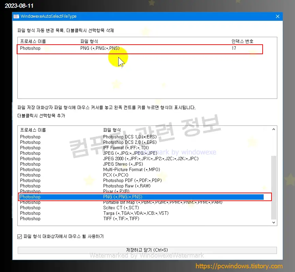The image size is (295, 272).
Task: Select the Scitex CT (*.SCT) row
Action: click(x=142, y=208)
